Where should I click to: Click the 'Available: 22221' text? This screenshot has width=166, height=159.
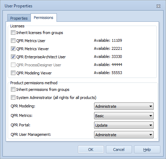point(108,48)
